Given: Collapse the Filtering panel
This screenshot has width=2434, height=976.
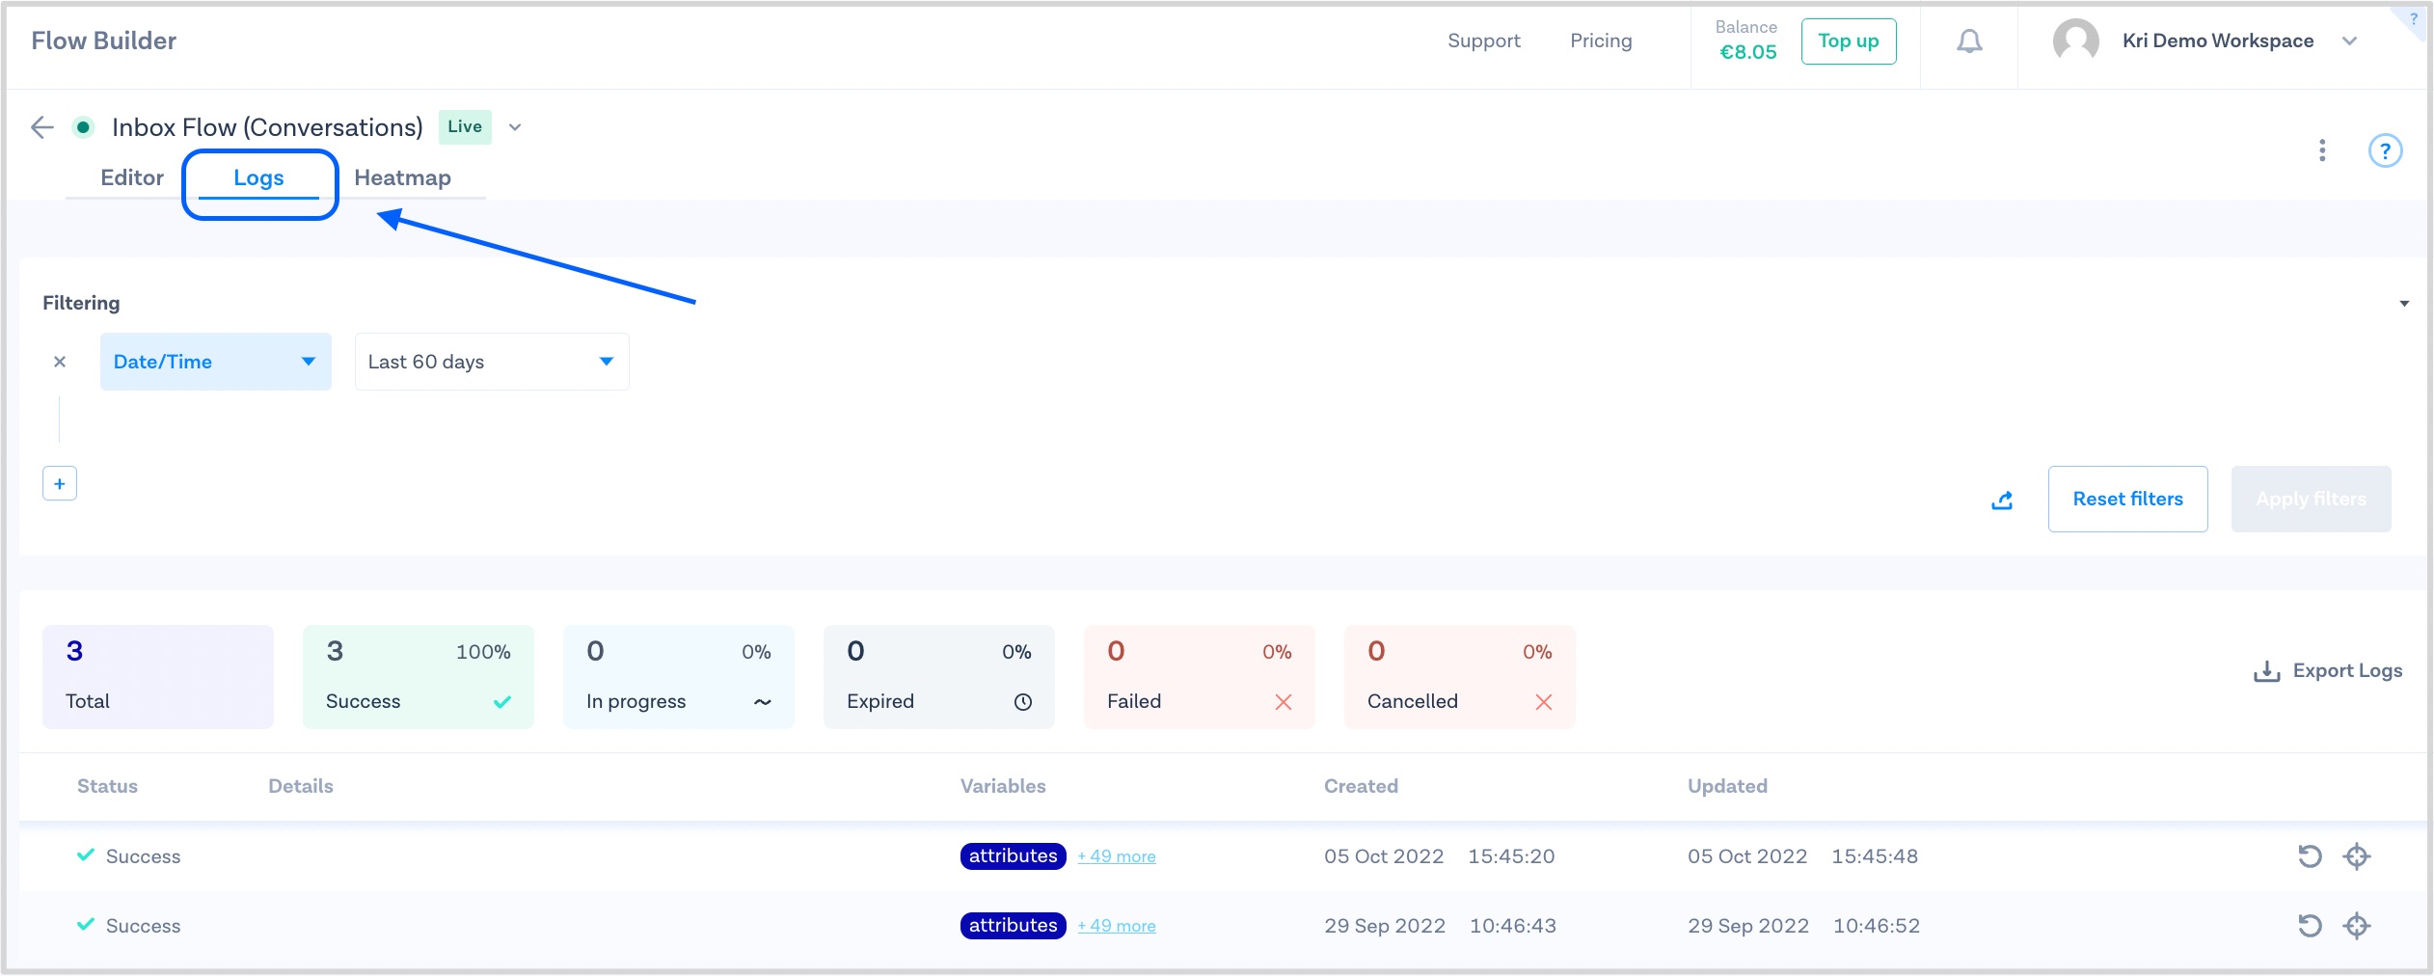Looking at the screenshot, I should (2404, 303).
